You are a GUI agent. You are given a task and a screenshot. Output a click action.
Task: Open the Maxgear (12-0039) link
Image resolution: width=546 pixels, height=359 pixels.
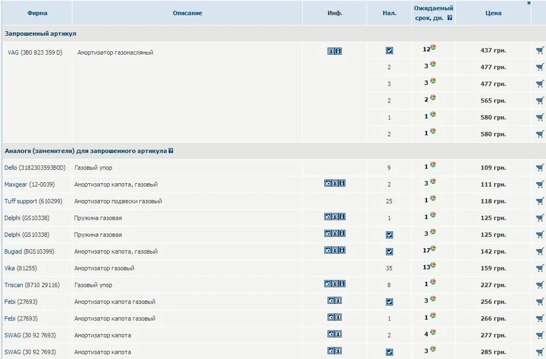pos(30,184)
